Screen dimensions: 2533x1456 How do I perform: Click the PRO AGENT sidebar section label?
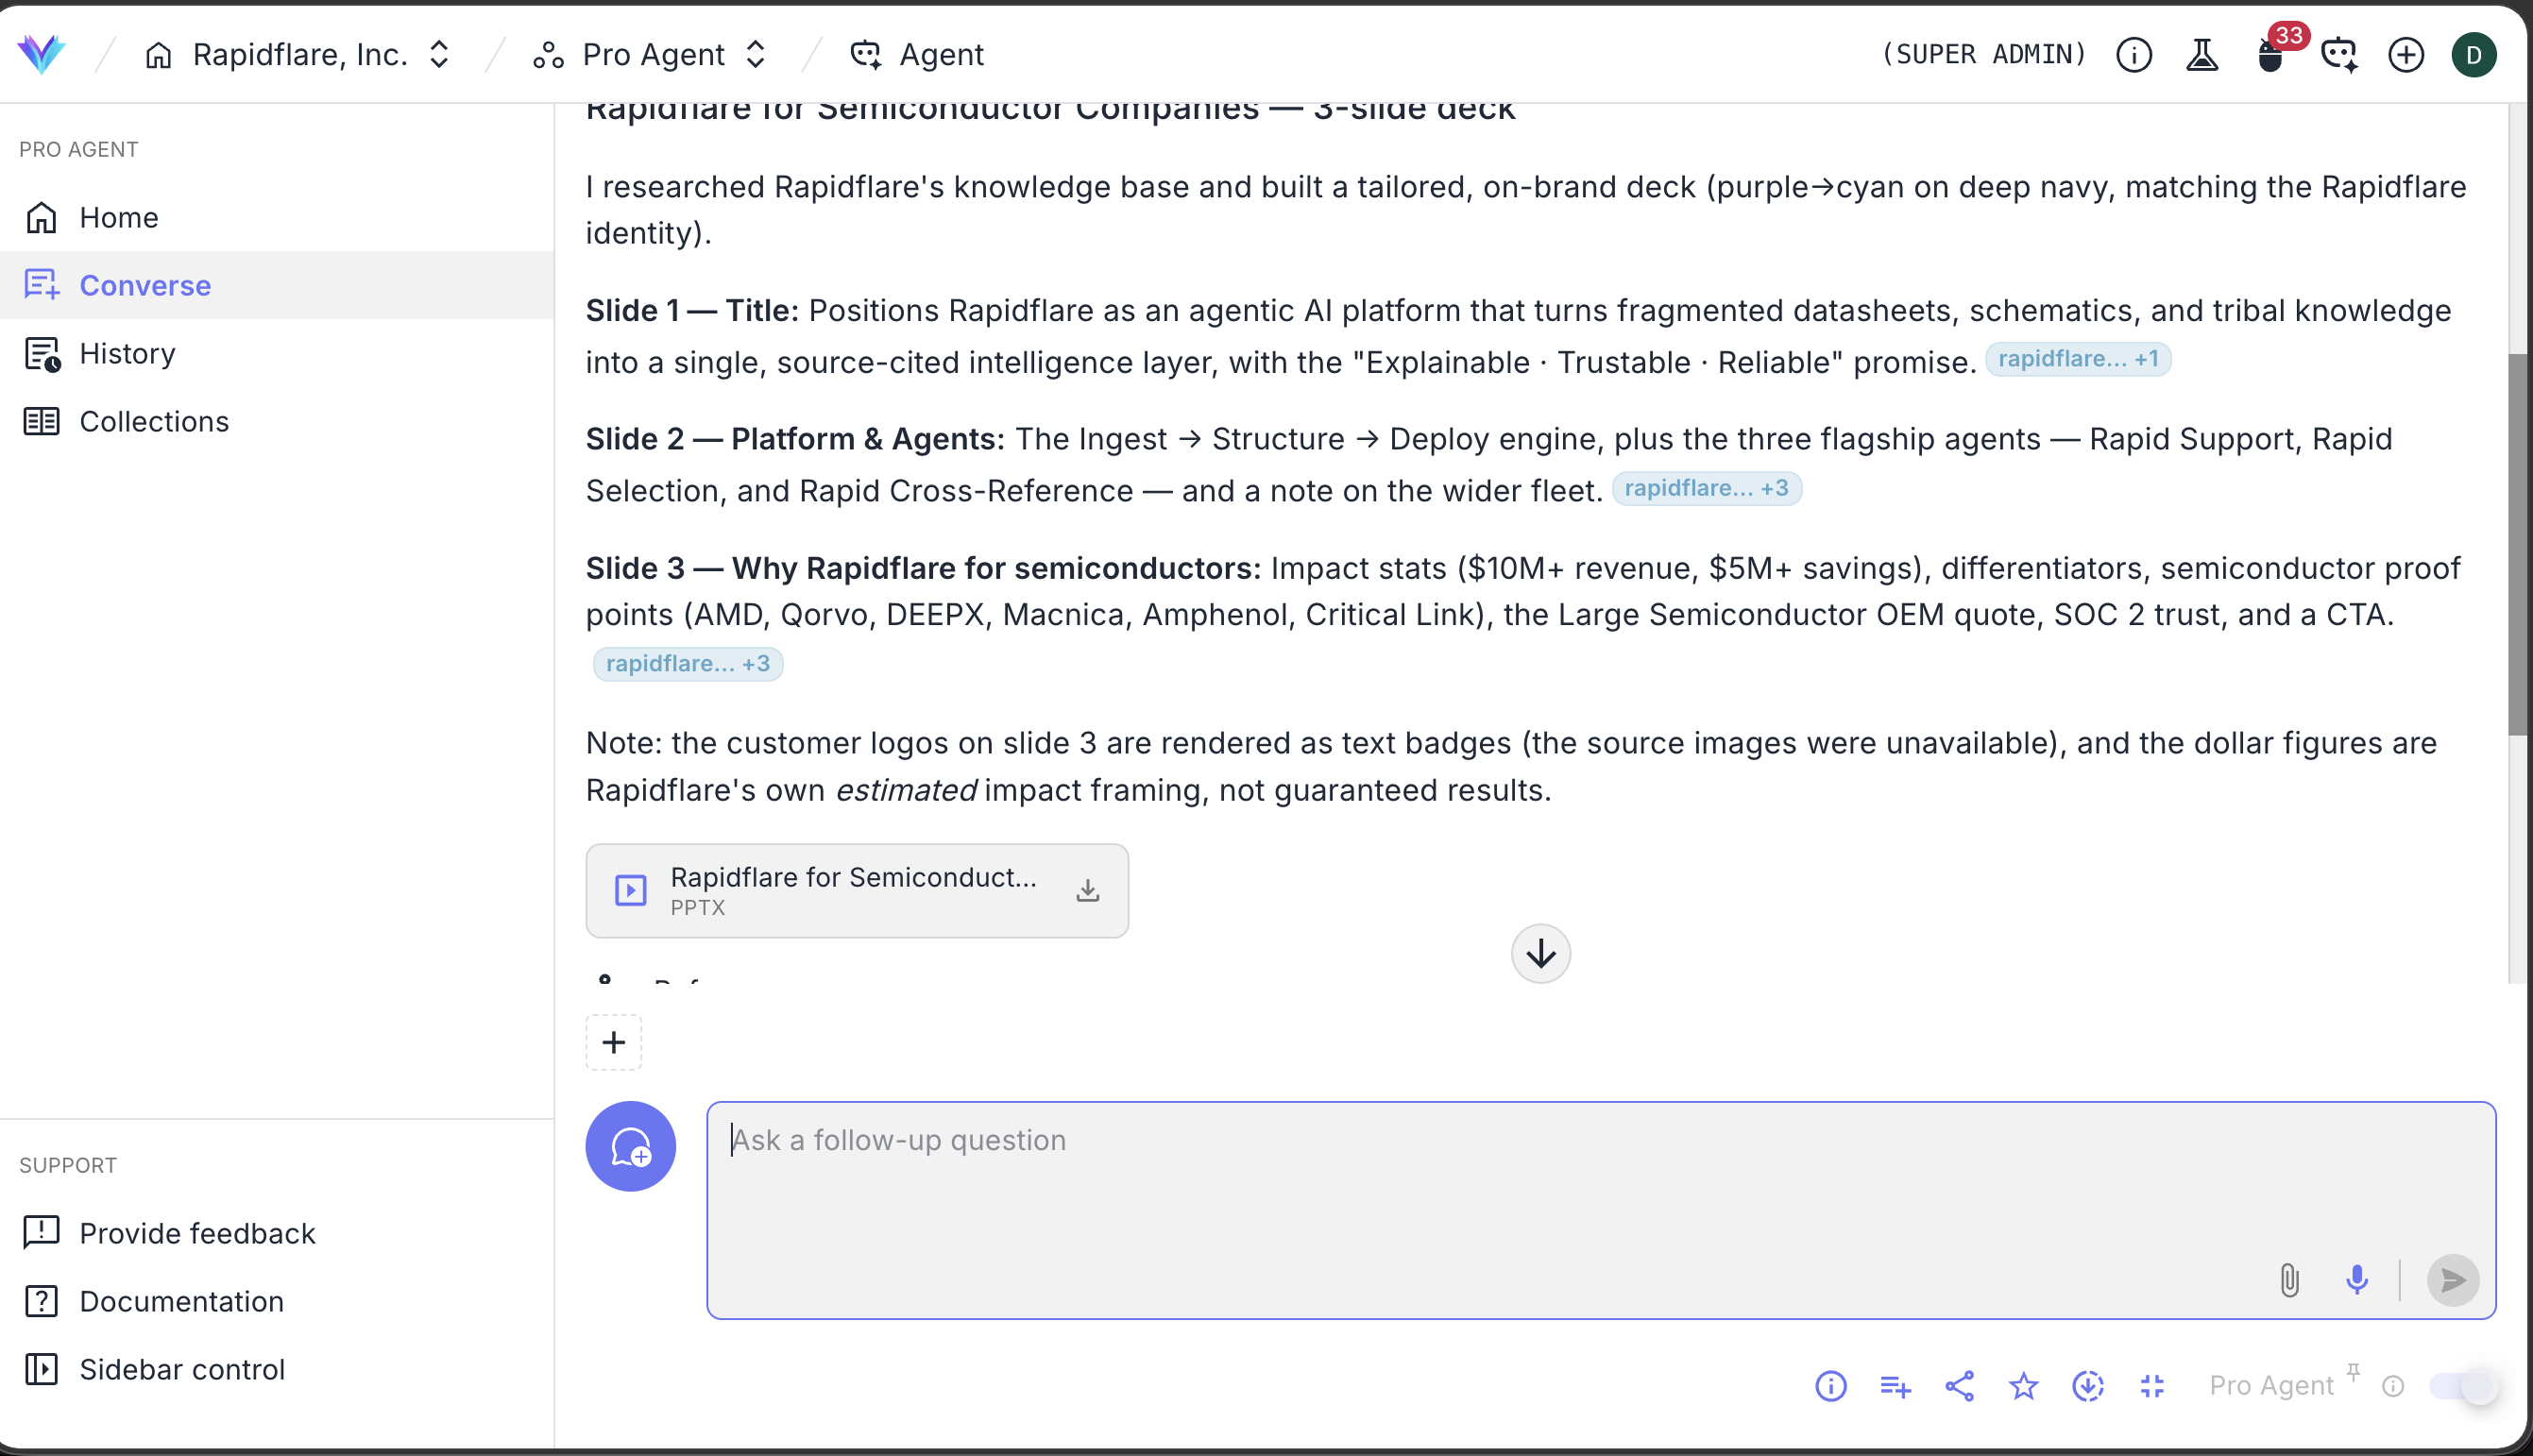click(79, 149)
